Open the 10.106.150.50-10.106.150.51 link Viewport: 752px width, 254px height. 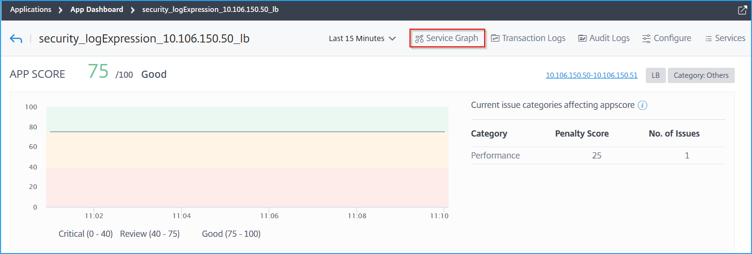[x=591, y=75]
